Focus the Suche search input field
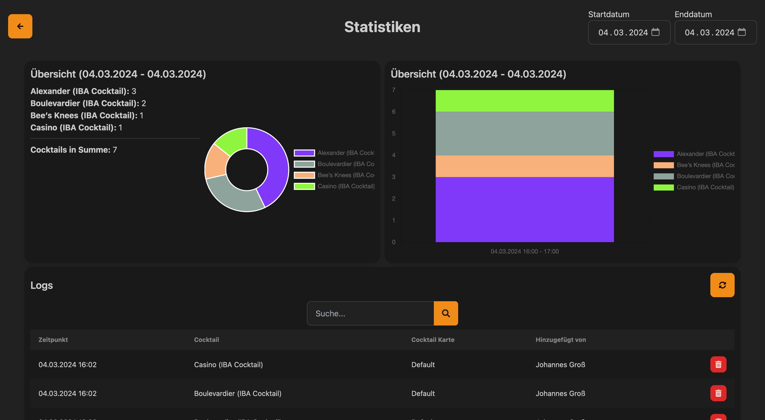The height and width of the screenshot is (420, 765). point(370,313)
